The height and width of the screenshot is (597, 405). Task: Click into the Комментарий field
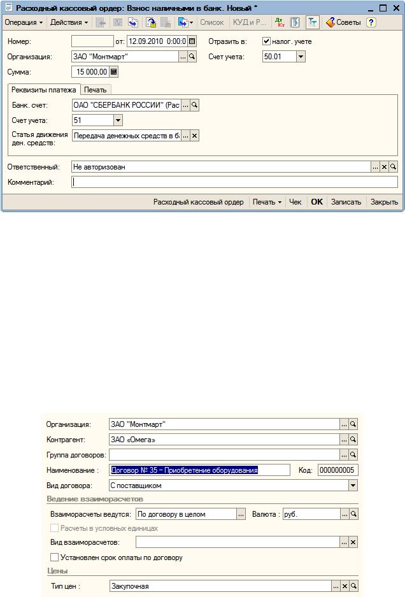(235, 182)
